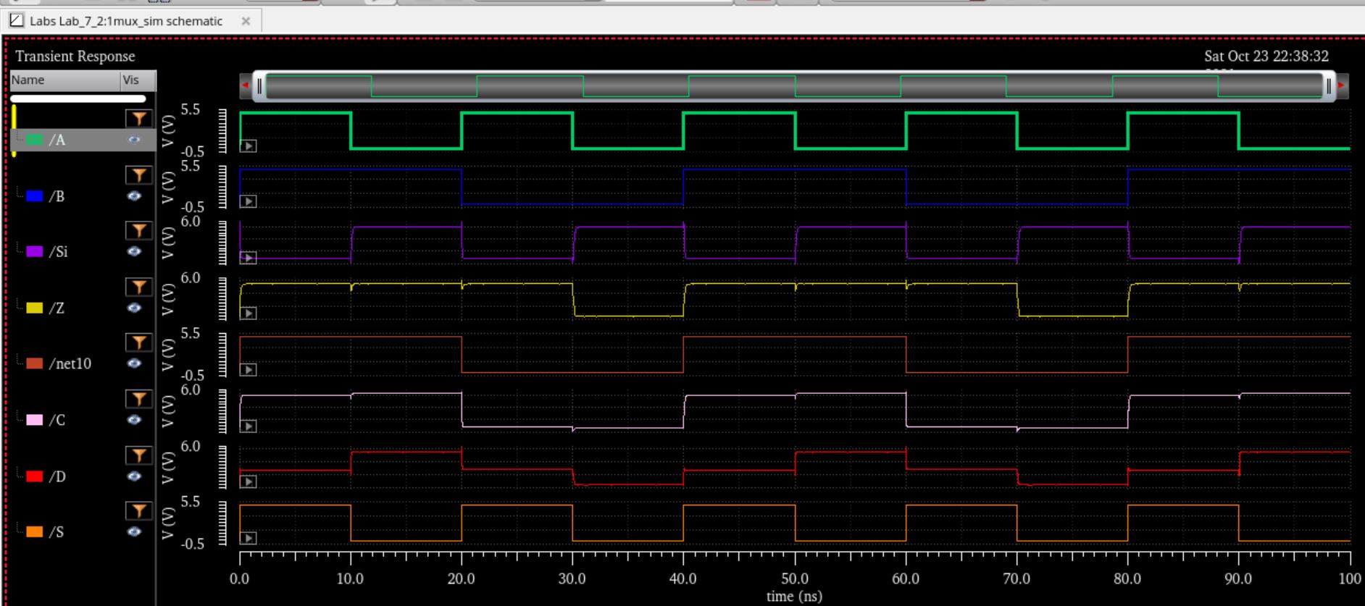Click the left handle of zoom range slider
The height and width of the screenshot is (606, 1365).
tap(259, 86)
